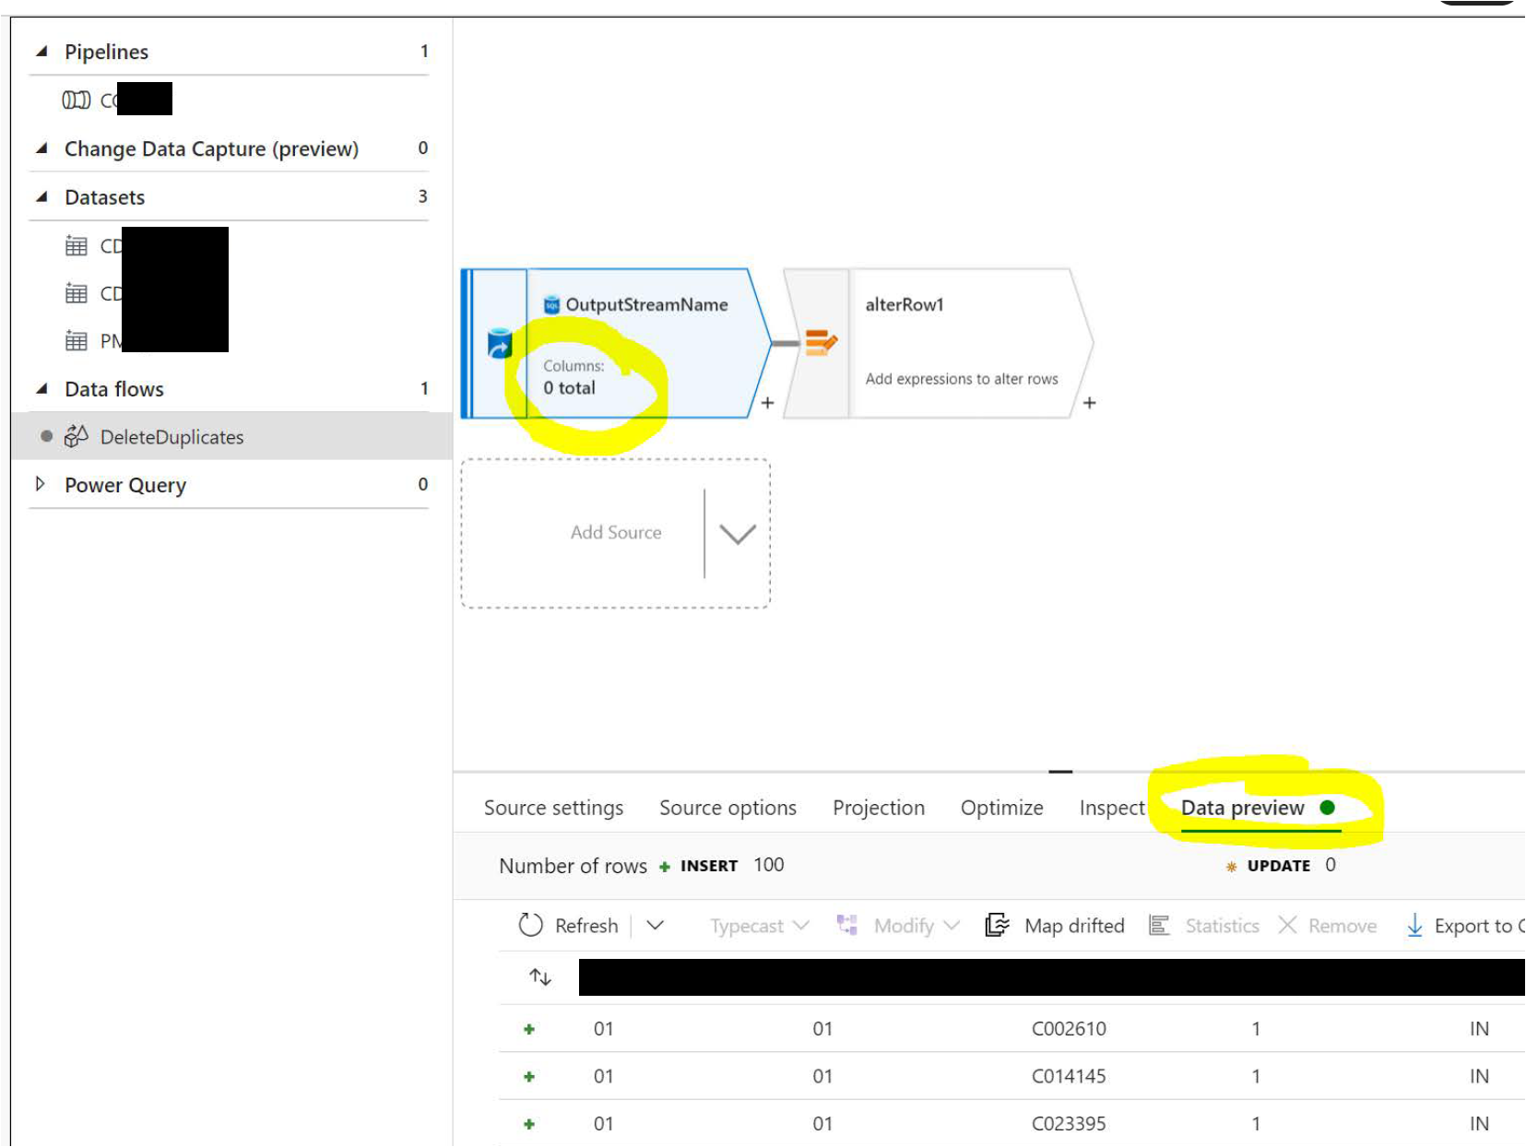Click the Refresh icon in data preview
This screenshot has height=1147, width=1526.
pos(530,925)
